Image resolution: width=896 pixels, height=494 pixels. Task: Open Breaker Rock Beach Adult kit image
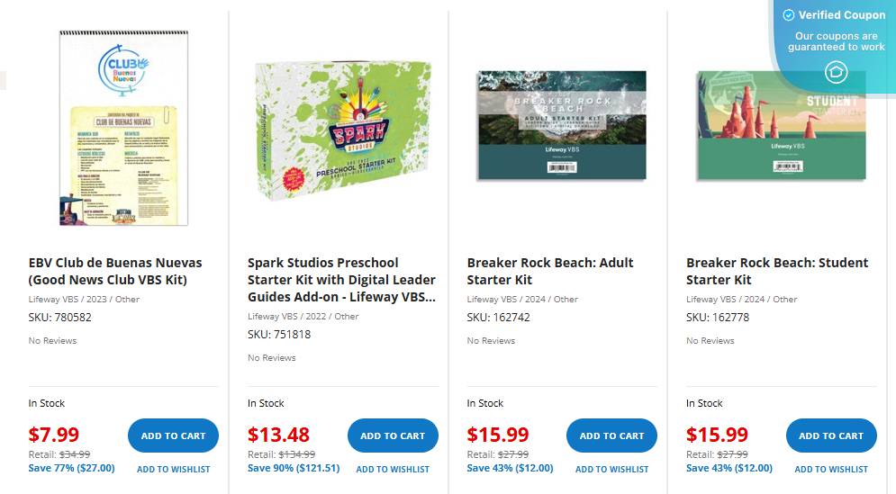561,125
